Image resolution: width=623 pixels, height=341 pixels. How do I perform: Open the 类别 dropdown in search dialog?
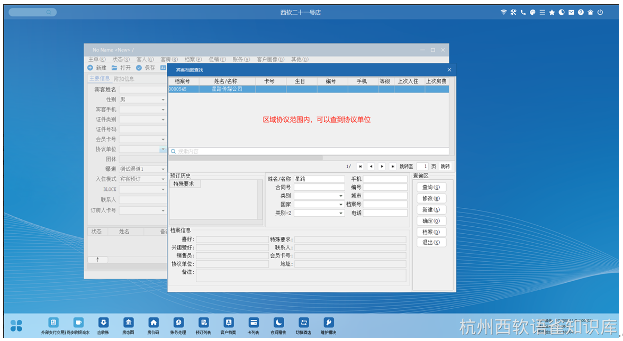[x=340, y=196]
